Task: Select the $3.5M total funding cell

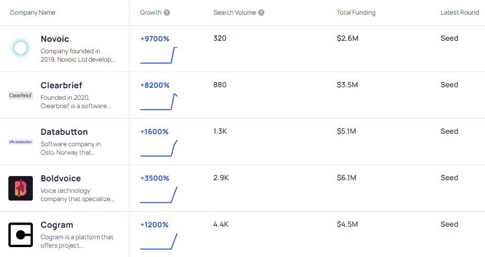Action: [347, 85]
